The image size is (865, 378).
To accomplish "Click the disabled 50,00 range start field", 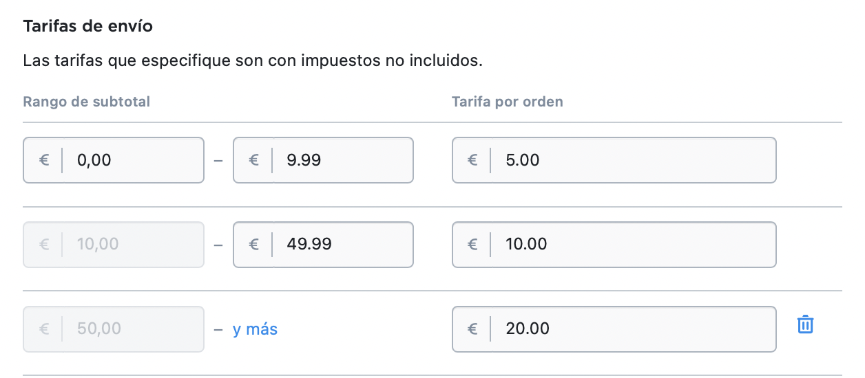I will [x=114, y=329].
